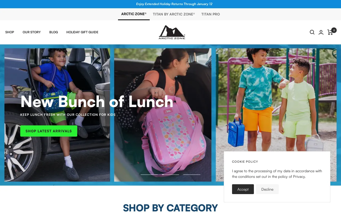
Task: Switch to the Titan Pro tab
Action: pos(210,14)
